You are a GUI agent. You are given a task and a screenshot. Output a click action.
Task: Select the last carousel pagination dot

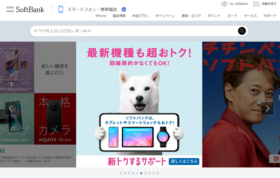pos(158,173)
